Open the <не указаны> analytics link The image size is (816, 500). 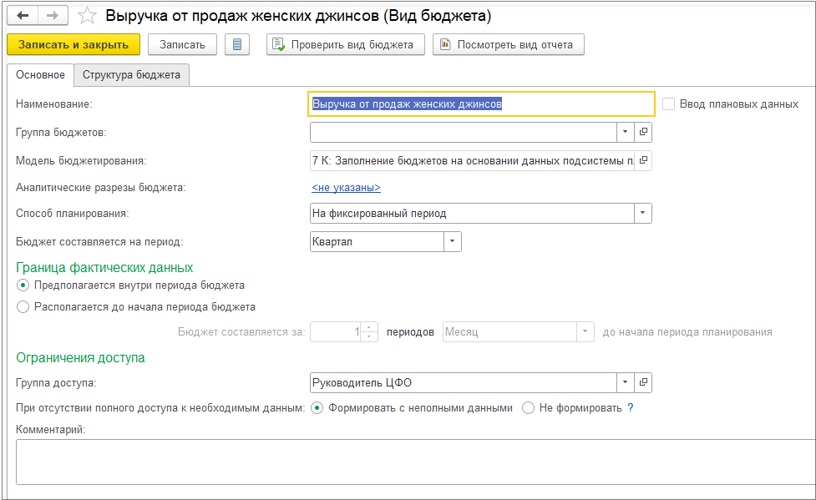[346, 188]
